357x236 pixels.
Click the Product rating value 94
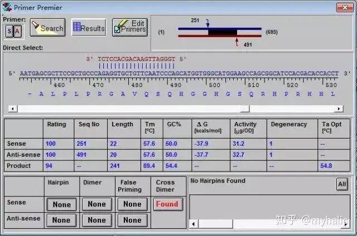49,166
